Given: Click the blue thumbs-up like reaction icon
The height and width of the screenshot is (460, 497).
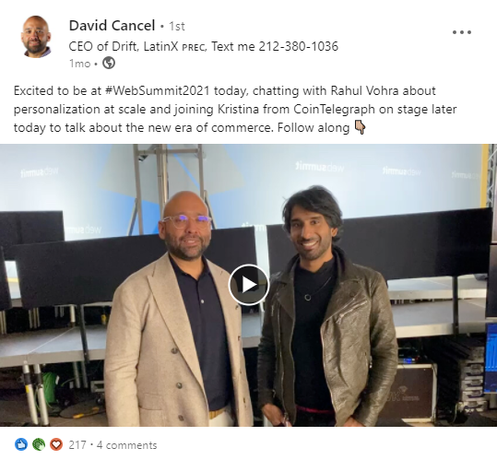Looking at the screenshot, I should (x=21, y=444).
